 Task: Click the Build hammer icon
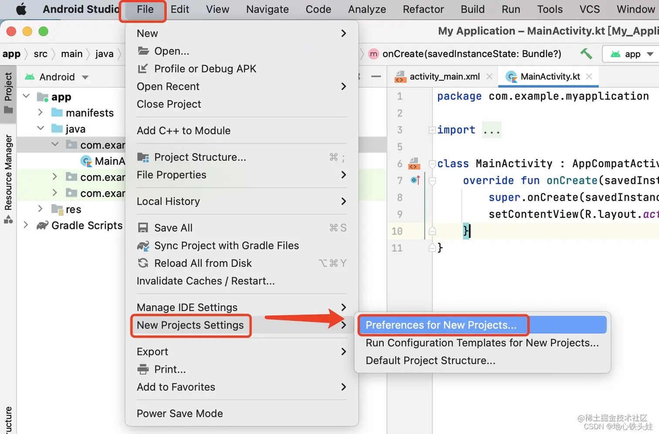tap(586, 54)
